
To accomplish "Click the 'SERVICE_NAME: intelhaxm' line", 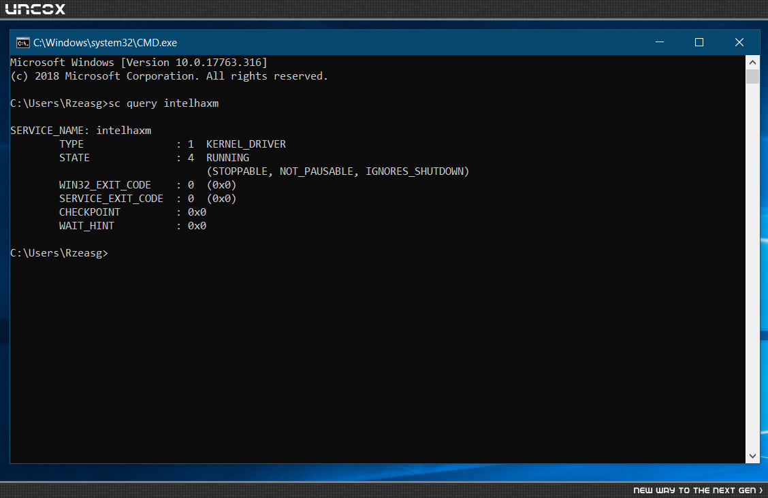I will click(81, 131).
